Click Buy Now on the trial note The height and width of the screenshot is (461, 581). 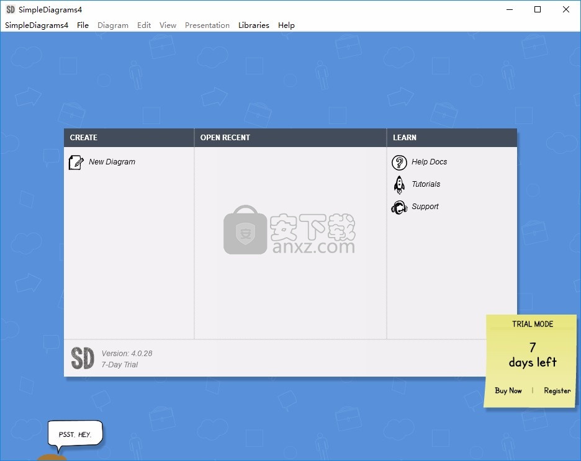coord(508,391)
